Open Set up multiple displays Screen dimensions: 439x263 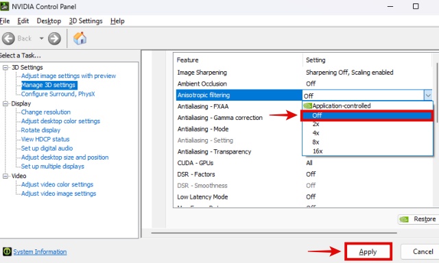tap(52, 166)
